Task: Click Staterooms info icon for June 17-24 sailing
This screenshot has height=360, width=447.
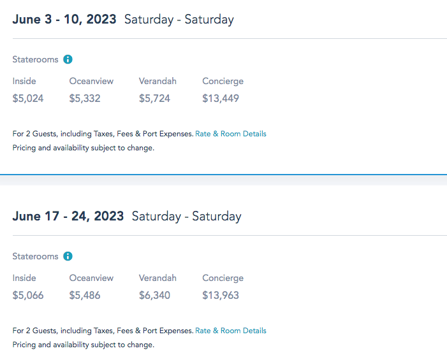Action: click(68, 256)
